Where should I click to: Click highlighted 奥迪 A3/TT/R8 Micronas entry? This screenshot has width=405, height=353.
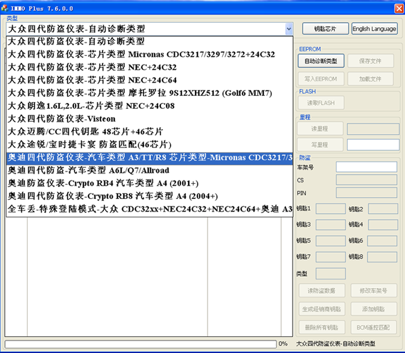click(x=149, y=158)
